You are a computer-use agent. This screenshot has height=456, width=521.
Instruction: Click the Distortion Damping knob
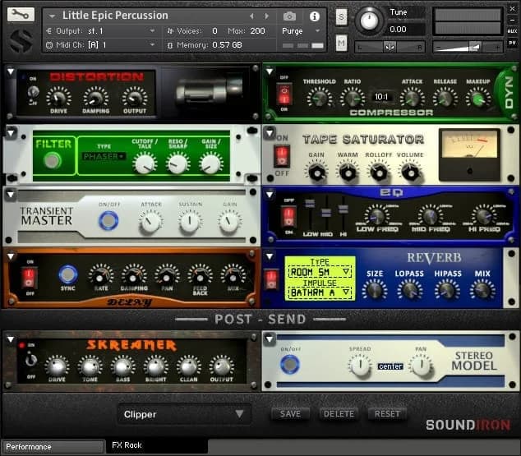point(95,97)
